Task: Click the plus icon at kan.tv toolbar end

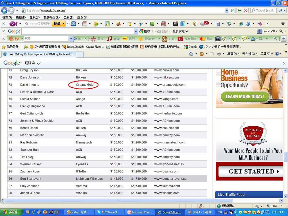Action: [x=283, y=39]
